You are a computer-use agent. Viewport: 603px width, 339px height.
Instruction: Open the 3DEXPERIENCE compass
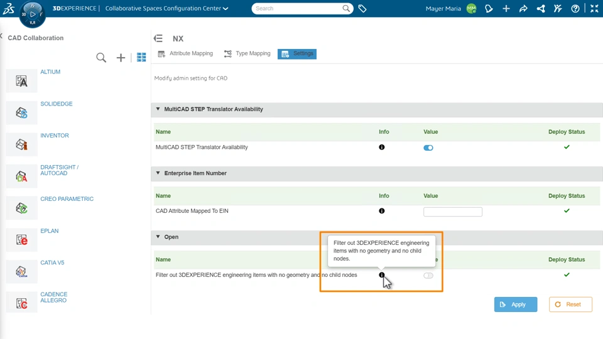32,14
